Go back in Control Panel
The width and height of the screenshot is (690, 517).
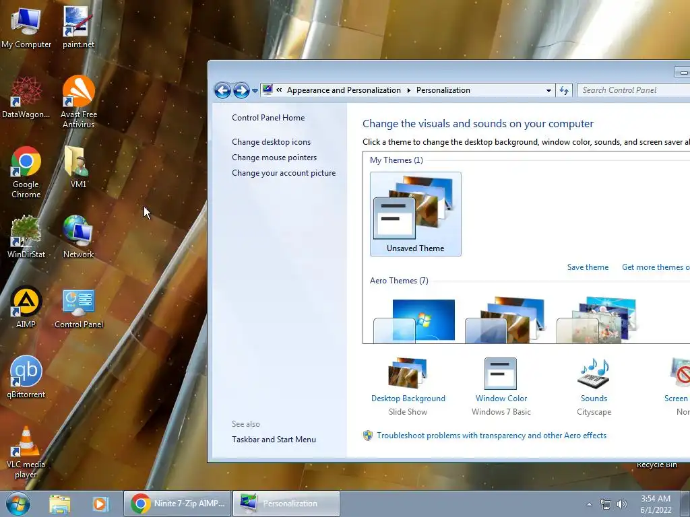pos(222,91)
